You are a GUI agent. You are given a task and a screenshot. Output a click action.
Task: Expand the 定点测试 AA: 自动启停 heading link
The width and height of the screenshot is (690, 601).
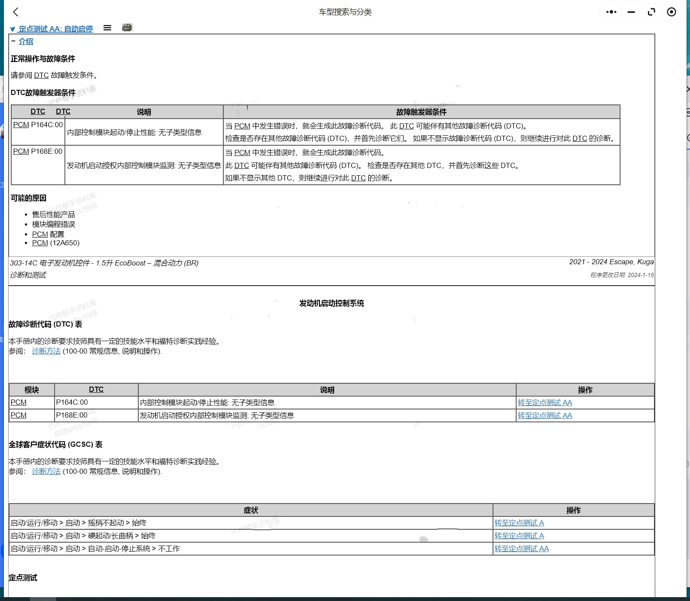click(x=56, y=29)
